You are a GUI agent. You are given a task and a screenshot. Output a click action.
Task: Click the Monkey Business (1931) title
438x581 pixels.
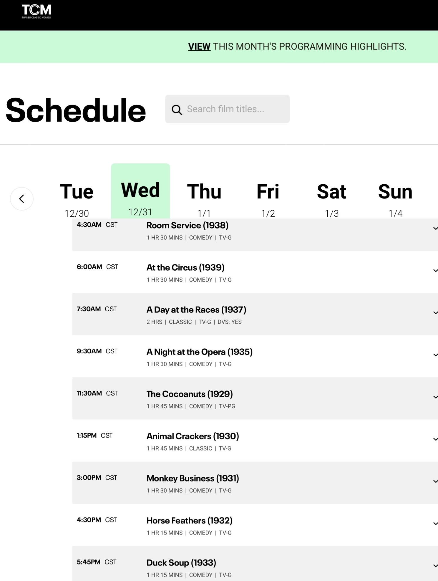click(x=193, y=478)
